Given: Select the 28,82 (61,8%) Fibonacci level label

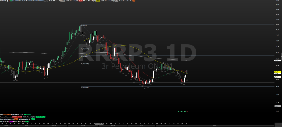Looking at the screenshot, I should tap(85, 64).
